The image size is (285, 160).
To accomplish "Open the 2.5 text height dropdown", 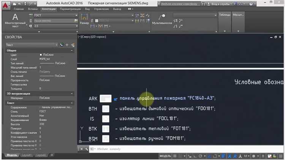I will (76, 26).
